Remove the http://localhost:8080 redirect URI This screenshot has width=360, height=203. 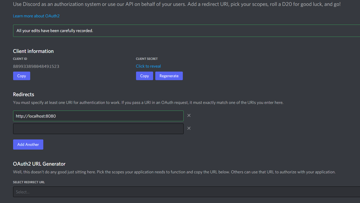[189, 115]
